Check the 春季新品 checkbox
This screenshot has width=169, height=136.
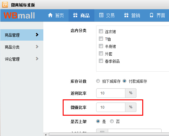pos(101,61)
